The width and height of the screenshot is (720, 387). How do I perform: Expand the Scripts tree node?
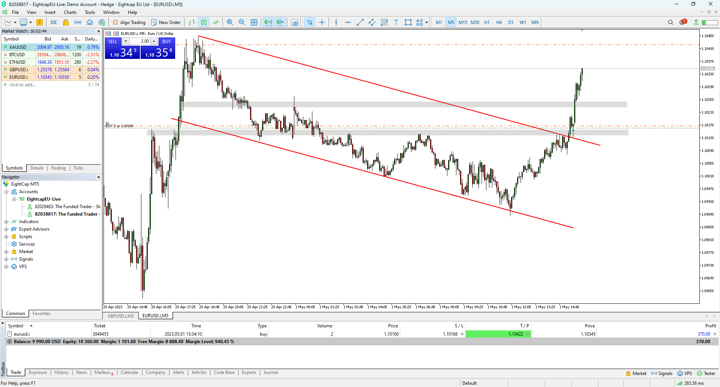[6, 237]
